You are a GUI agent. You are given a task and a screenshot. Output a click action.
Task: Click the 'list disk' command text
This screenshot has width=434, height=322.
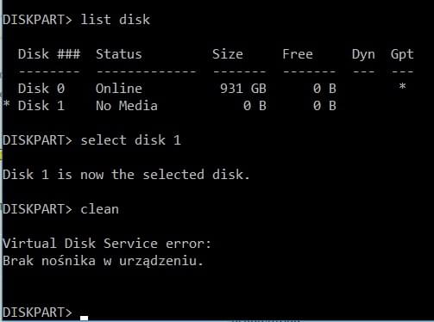click(x=116, y=20)
